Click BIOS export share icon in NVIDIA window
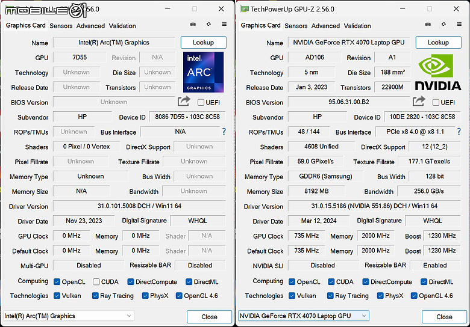This screenshot has width=470, height=327. pyautogui.click(x=419, y=102)
